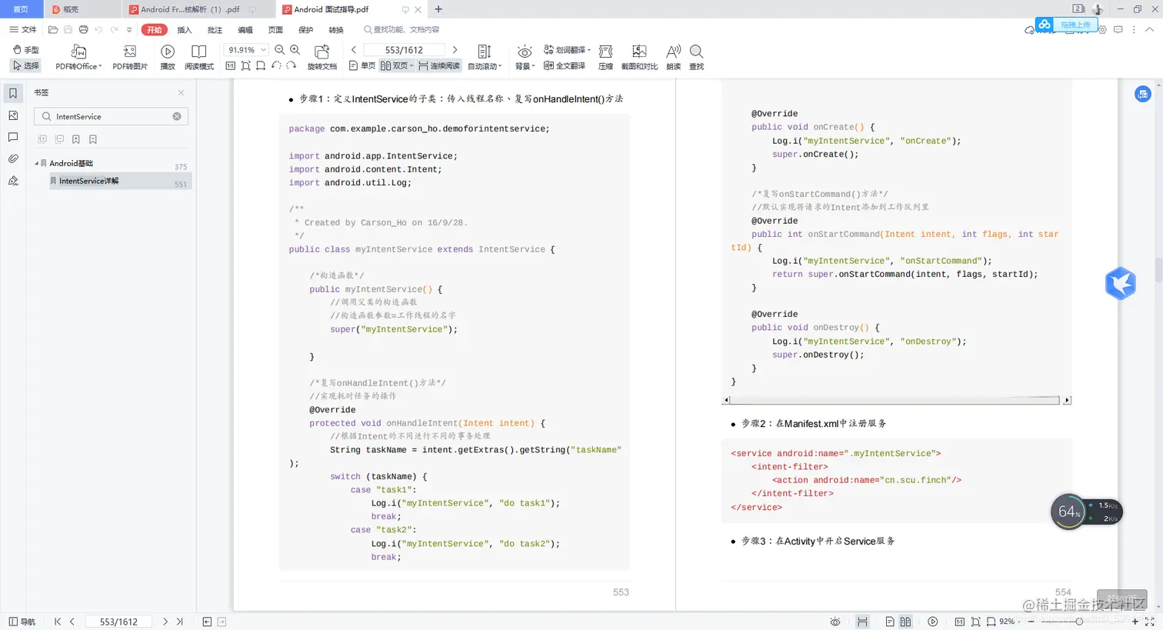Adjust the zoom slider in status bar
1163x630 pixels.
(1078, 622)
